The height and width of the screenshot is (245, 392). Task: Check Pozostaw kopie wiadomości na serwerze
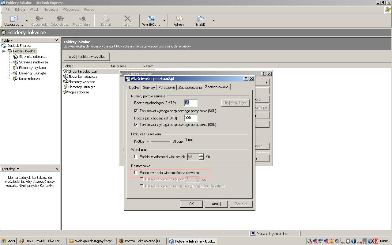[136, 173]
